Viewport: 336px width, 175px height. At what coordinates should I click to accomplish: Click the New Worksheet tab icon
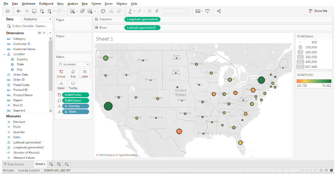(x=51, y=164)
